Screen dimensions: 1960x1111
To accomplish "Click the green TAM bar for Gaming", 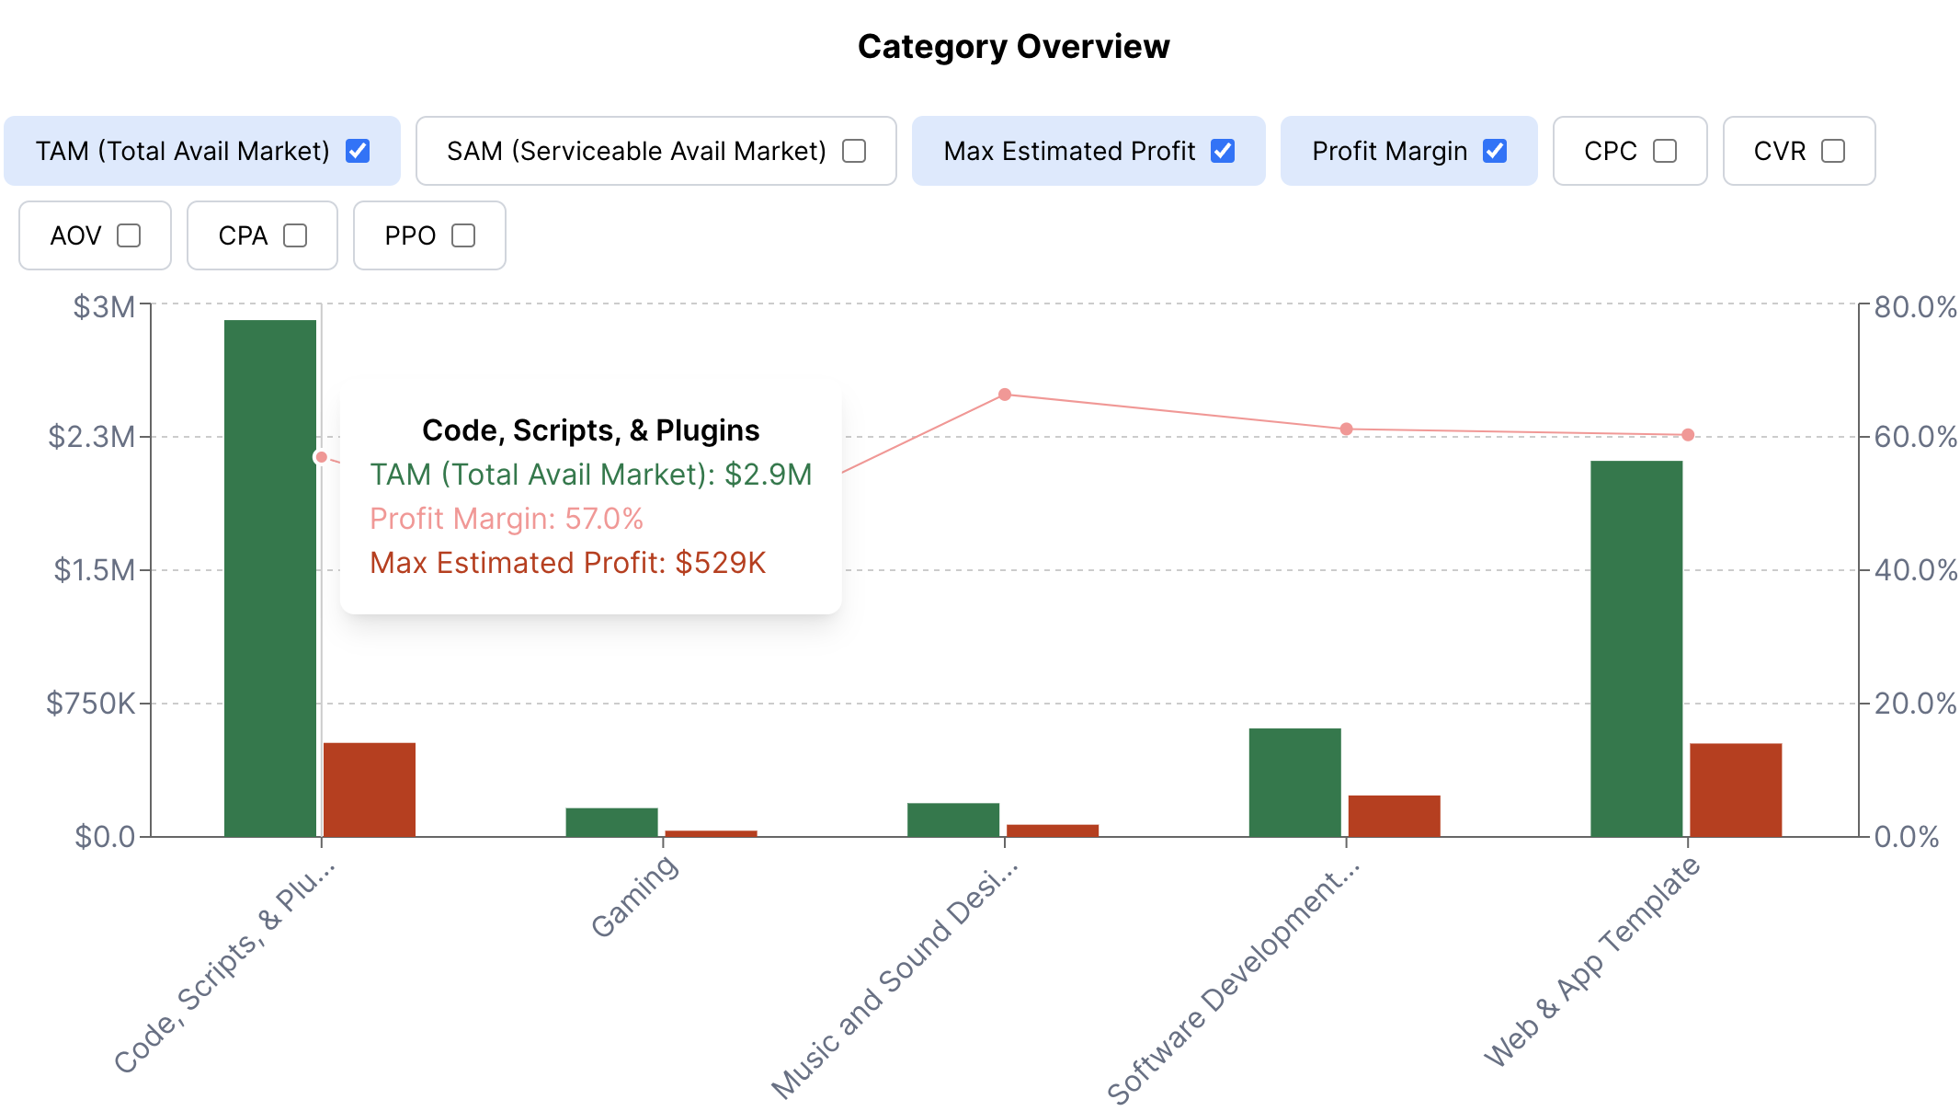I will (611, 822).
